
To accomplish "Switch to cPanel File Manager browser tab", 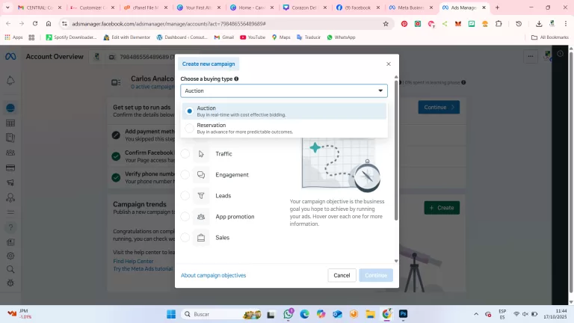I will tap(145, 7).
